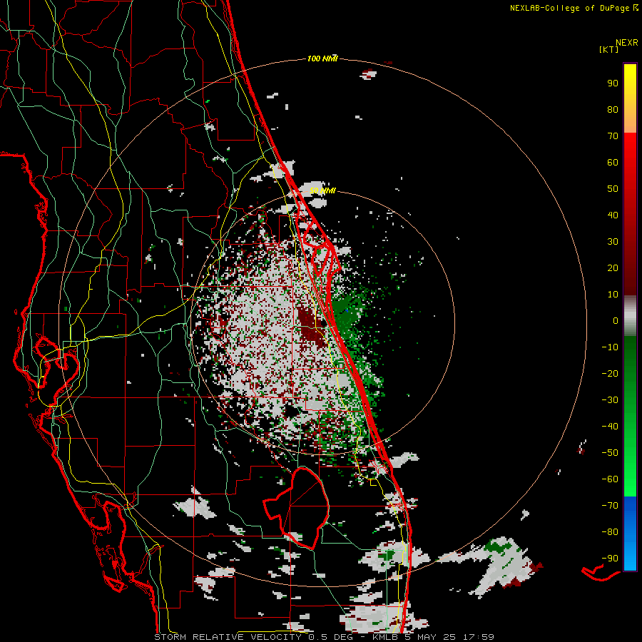Click the KT units label above color scale
Screen dimensions: 642x642
(x=609, y=49)
